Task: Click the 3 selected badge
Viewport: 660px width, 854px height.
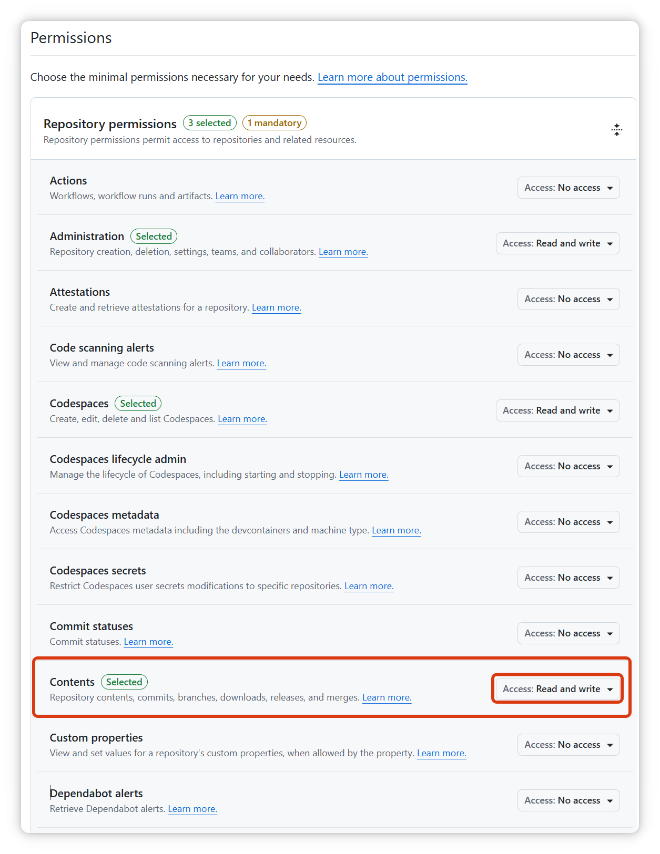Action: (x=210, y=123)
